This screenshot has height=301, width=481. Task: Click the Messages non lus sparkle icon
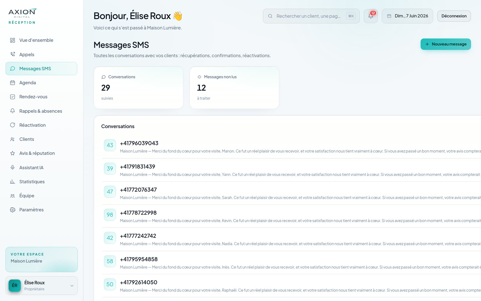pos(199,77)
